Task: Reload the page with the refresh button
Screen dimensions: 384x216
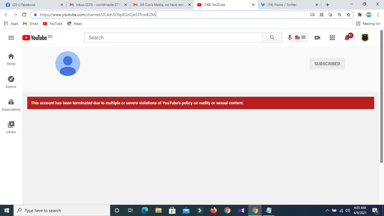Action: point(24,14)
